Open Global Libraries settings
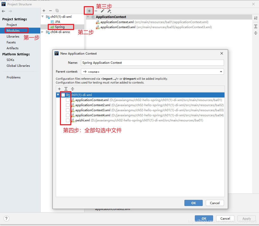Viewport: 259px width, 226px height. 18,66
